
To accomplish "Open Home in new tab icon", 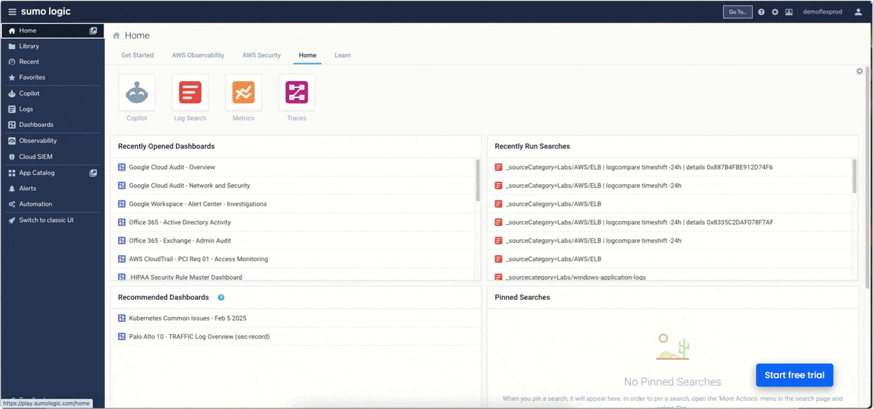I will (93, 31).
